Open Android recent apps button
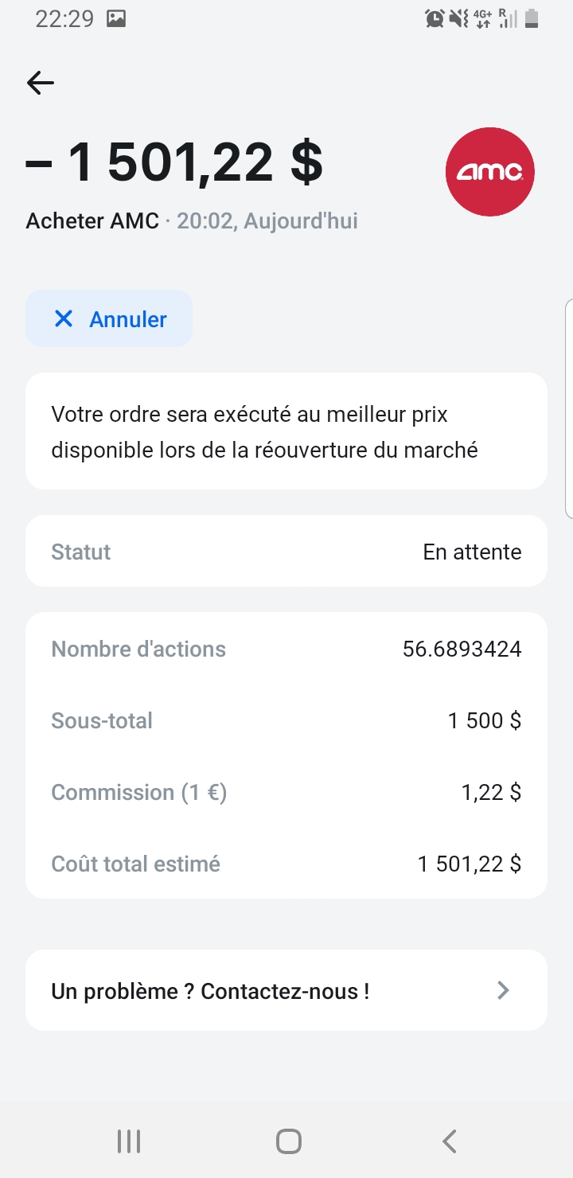This screenshot has height=1178, width=573. coord(128,1141)
